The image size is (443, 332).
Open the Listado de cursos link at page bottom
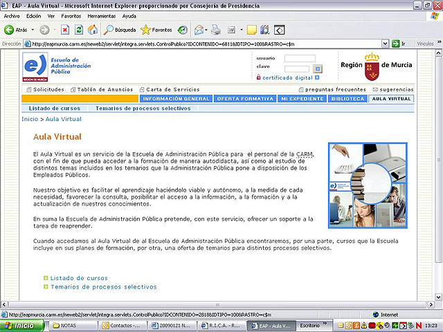(x=79, y=278)
